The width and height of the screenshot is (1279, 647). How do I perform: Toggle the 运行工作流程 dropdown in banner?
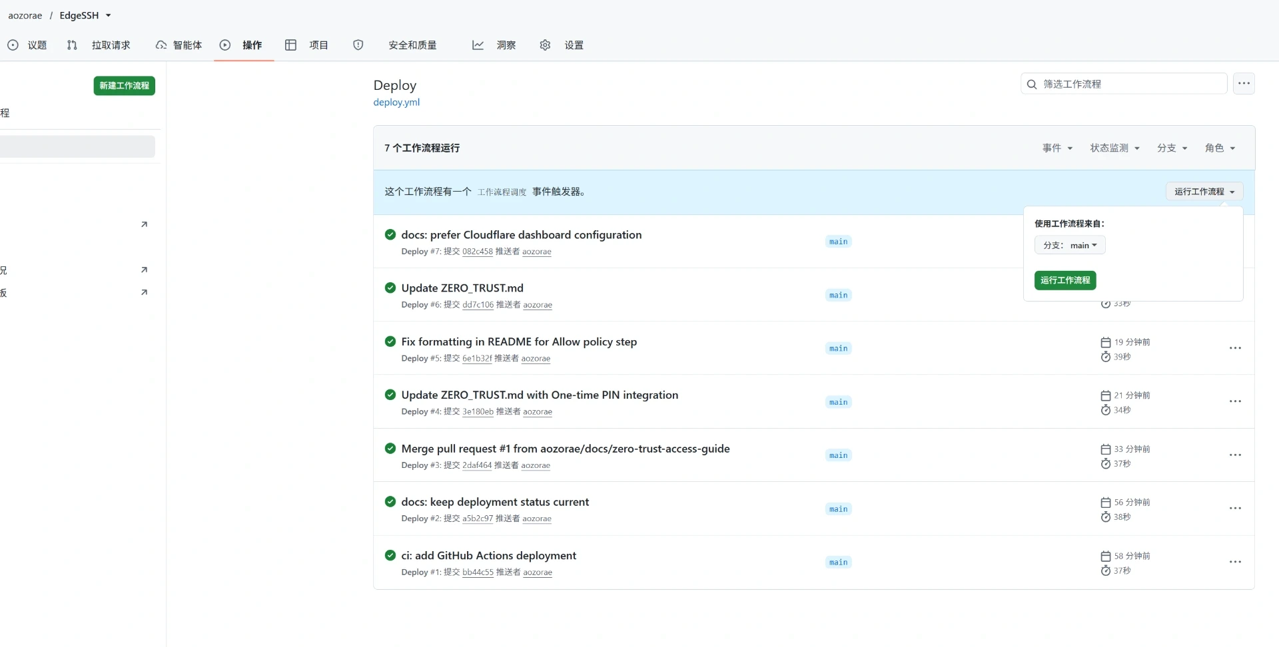[1204, 192]
